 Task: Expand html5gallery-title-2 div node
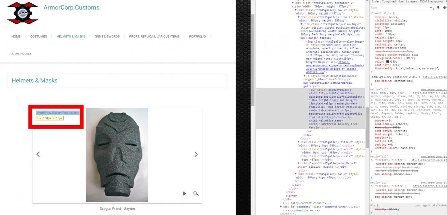click(x=299, y=142)
